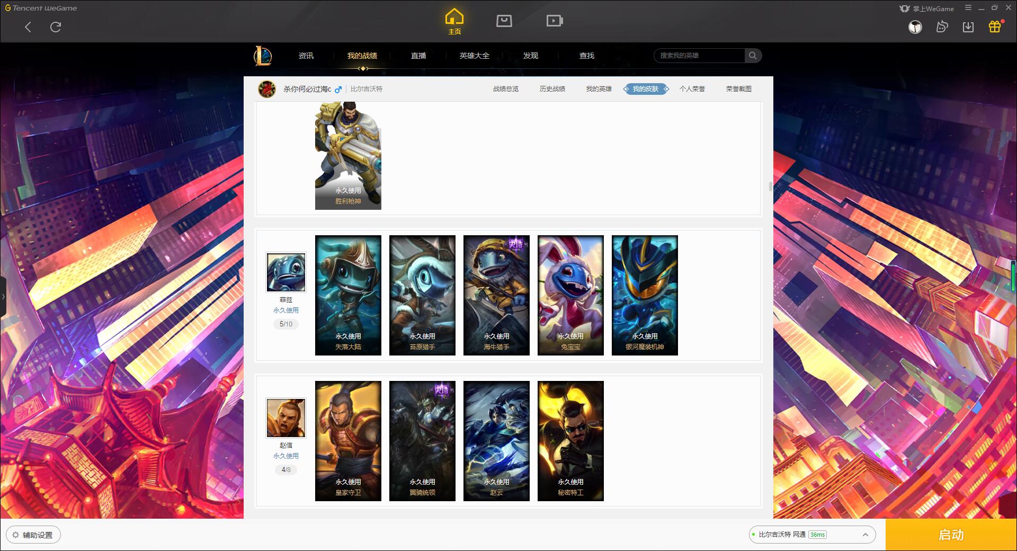Open the 资讯 nav tab
Screen dimensions: 1017x551
click(306, 56)
